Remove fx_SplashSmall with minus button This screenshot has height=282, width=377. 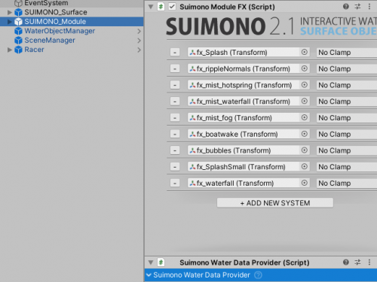coord(175,167)
